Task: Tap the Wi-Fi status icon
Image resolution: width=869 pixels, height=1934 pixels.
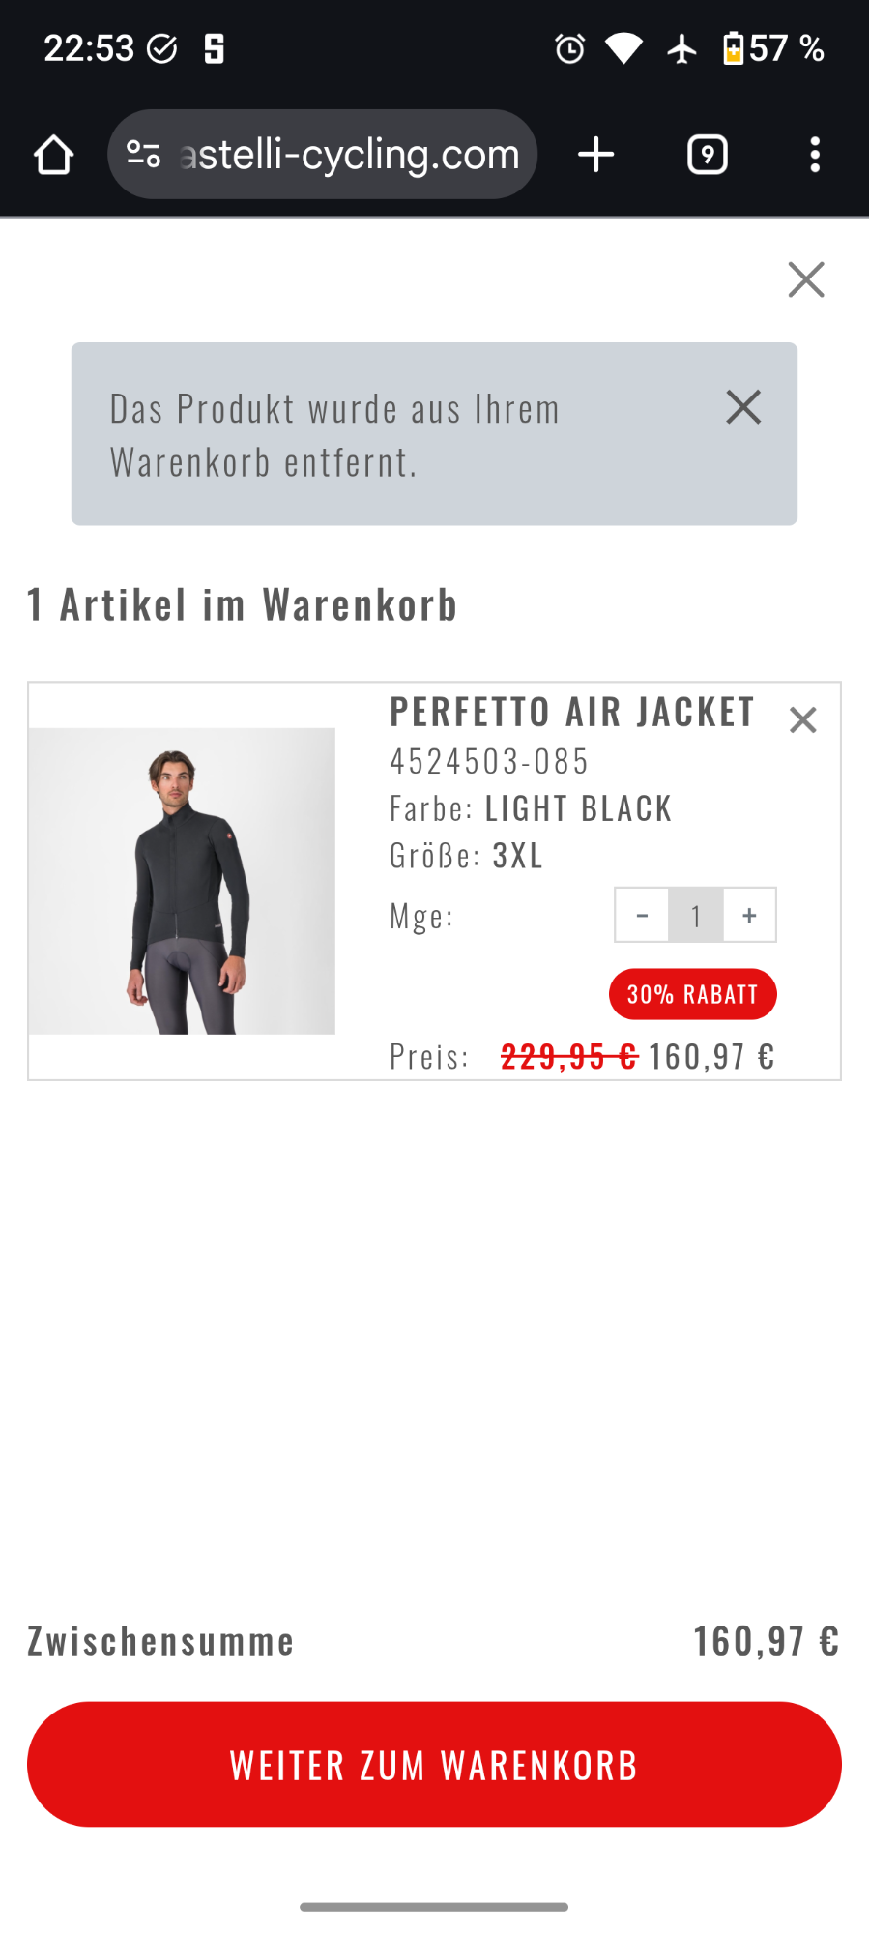Action: pos(623,48)
